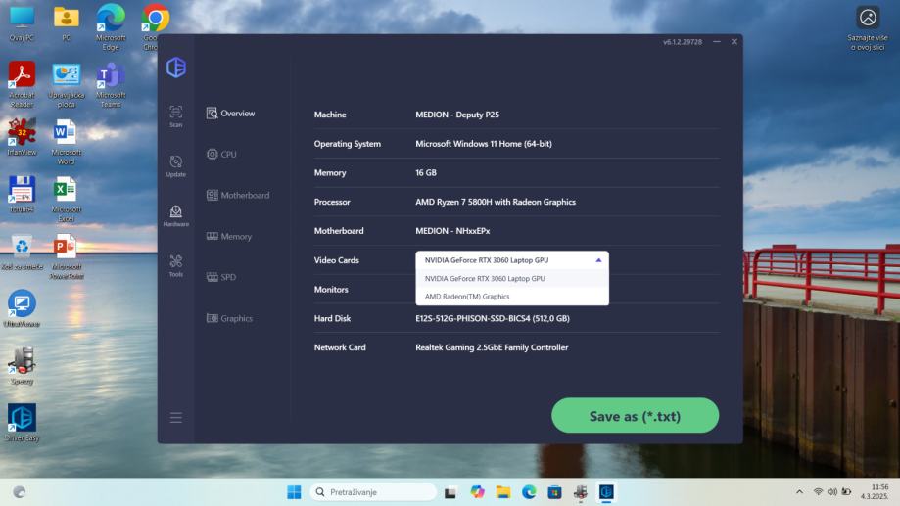
Task: Launch IrfanView desktop shortcut
Action: pyautogui.click(x=22, y=137)
